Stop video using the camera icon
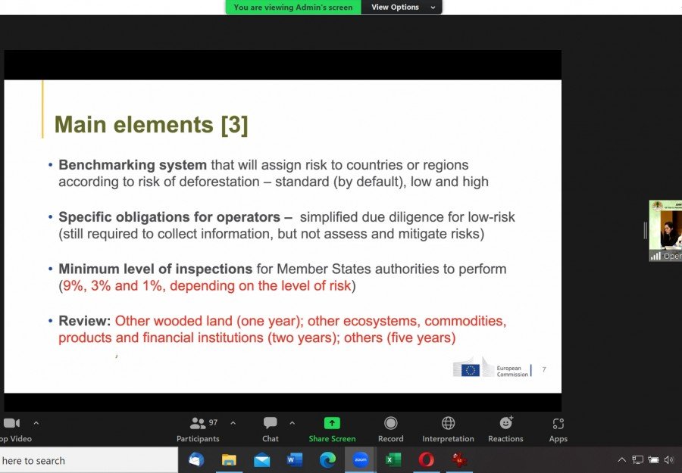Viewport: 682px width, 473px height. (x=11, y=423)
